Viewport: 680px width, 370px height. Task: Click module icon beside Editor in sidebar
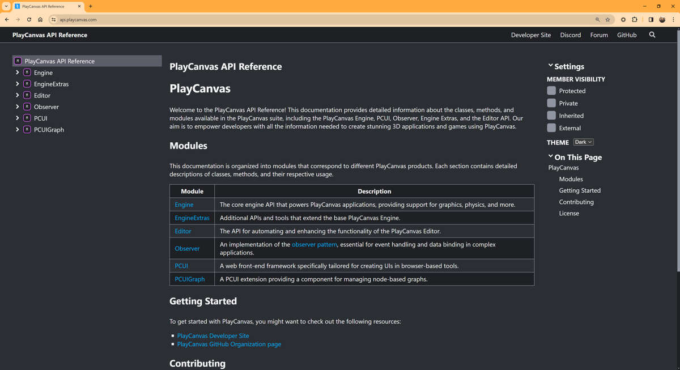[x=27, y=95]
